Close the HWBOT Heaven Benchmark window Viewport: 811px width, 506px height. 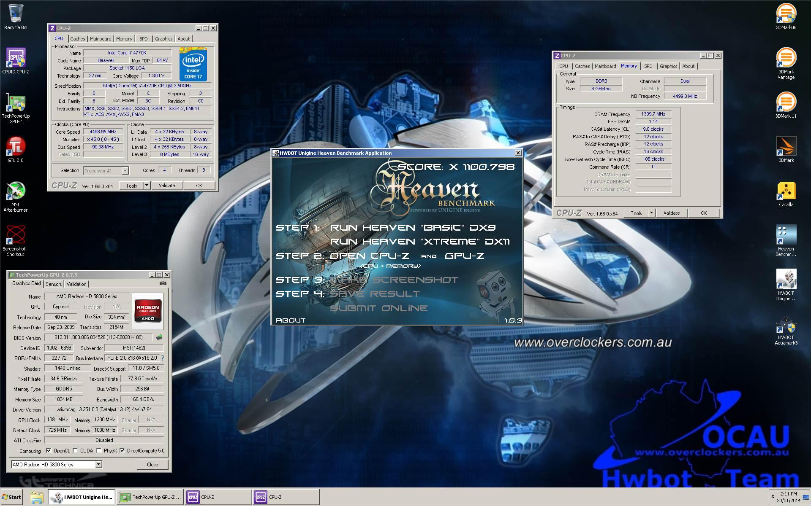click(518, 153)
